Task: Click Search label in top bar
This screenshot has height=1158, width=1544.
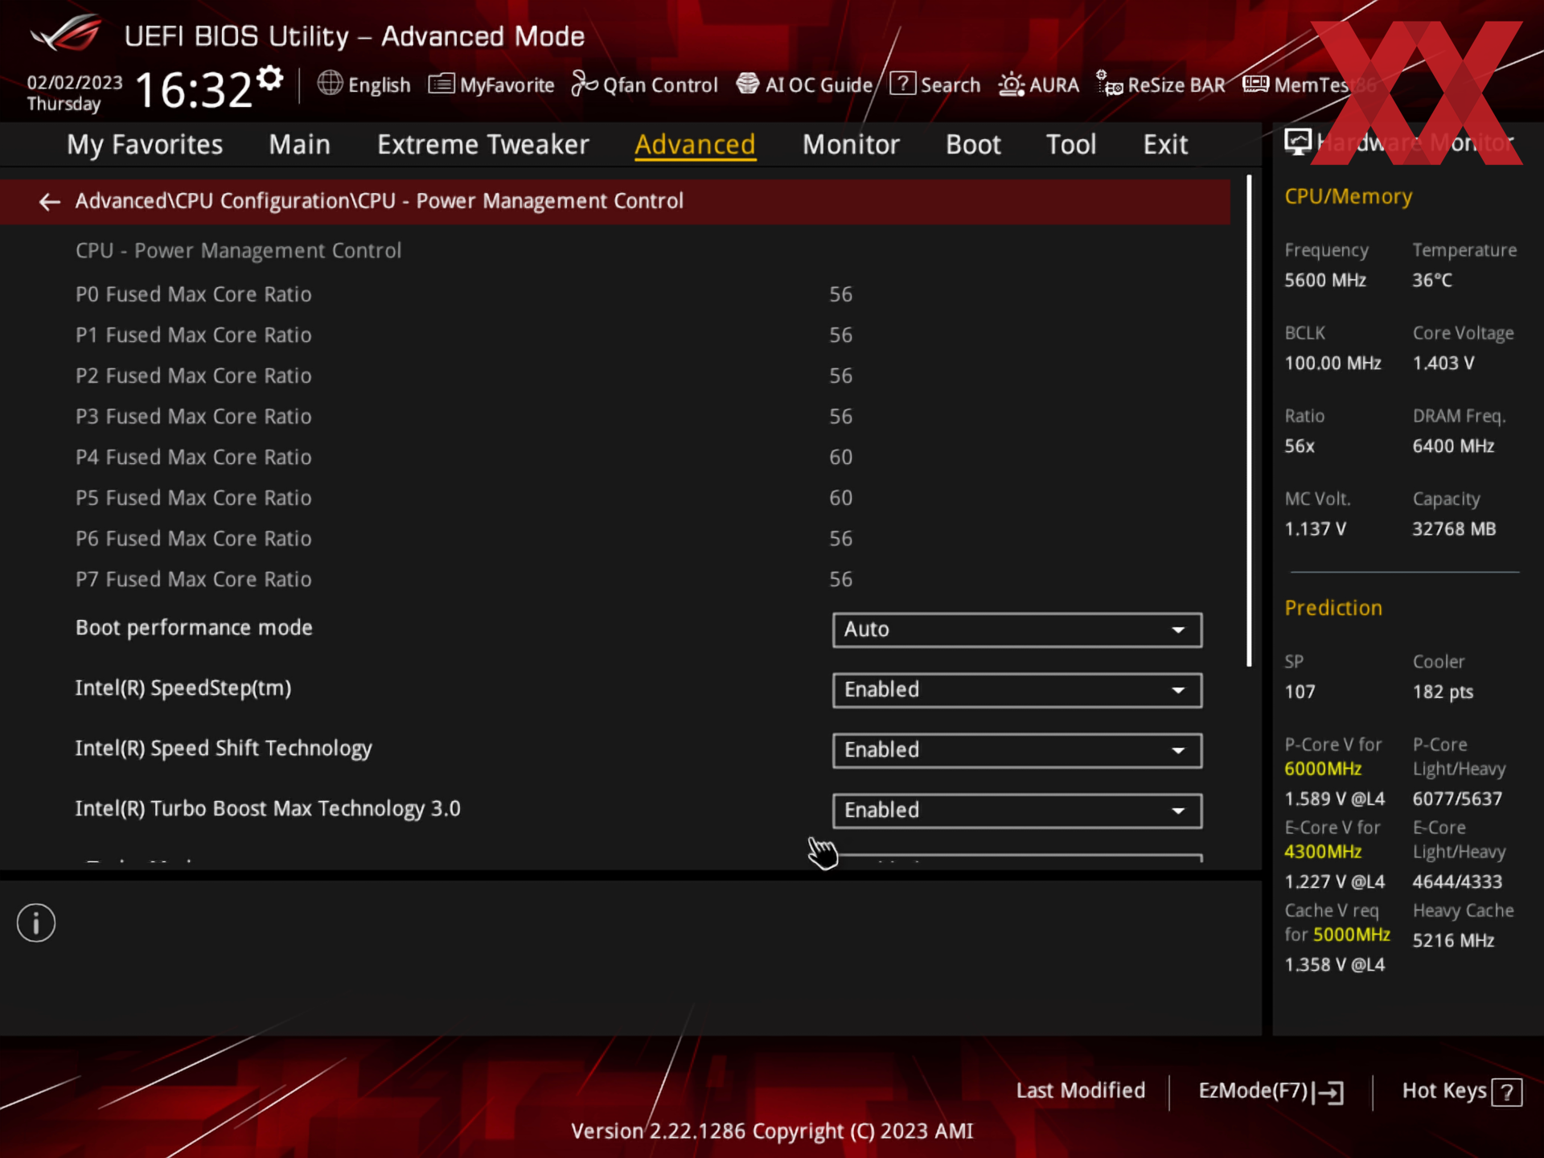Action: (x=951, y=85)
